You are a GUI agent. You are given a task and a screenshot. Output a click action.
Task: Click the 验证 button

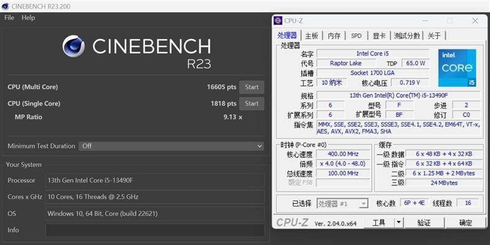click(x=424, y=222)
